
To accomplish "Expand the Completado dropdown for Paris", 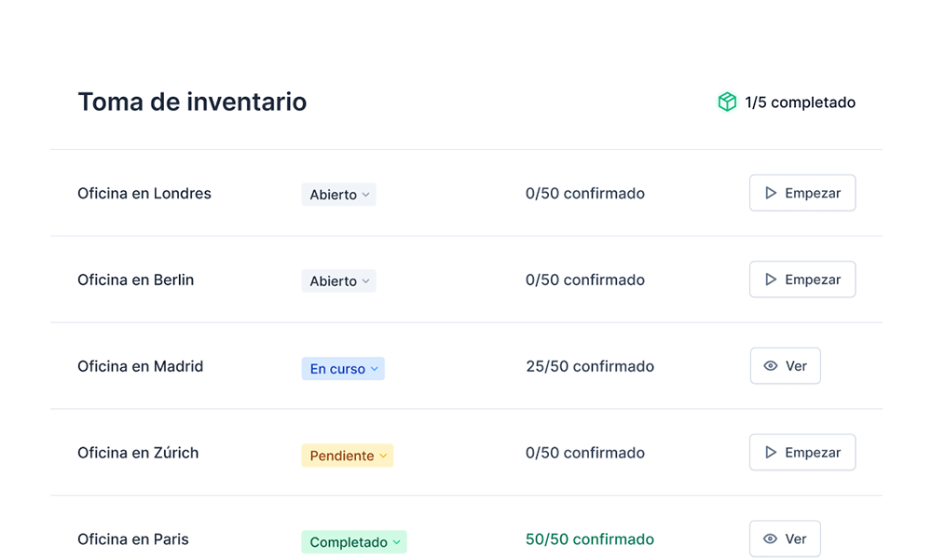I will coord(354,541).
